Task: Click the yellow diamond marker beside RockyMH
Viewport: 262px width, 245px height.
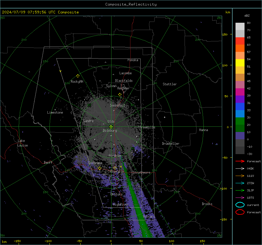Action: pyautogui.click(x=78, y=76)
